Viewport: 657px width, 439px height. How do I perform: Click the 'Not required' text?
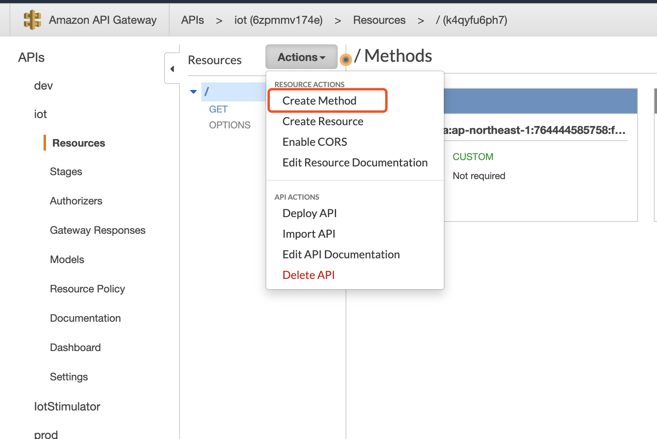click(x=479, y=176)
